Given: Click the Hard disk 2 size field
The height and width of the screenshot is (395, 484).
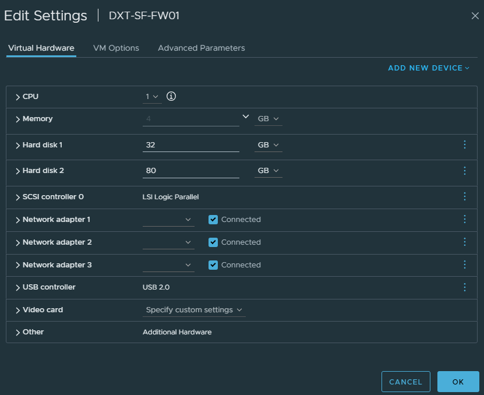Looking at the screenshot, I should pyautogui.click(x=190, y=171).
